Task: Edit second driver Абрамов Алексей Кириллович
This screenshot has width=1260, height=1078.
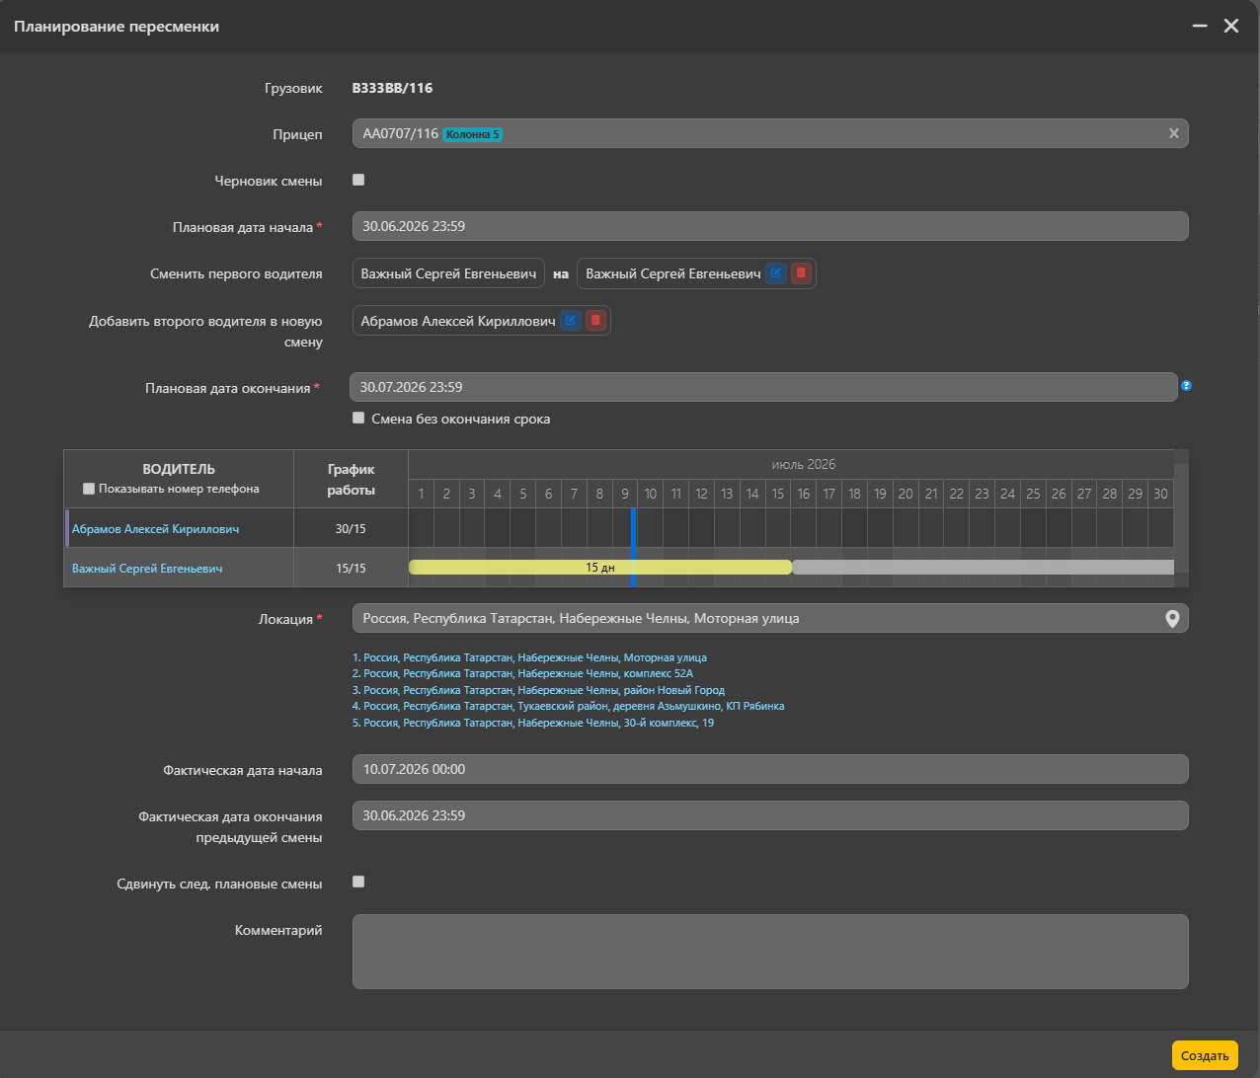Action: (x=571, y=321)
